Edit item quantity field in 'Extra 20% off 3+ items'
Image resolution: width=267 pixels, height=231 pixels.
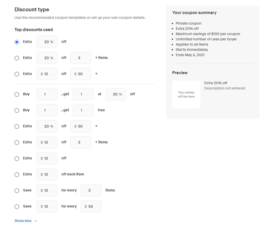pyautogui.click(x=80, y=58)
